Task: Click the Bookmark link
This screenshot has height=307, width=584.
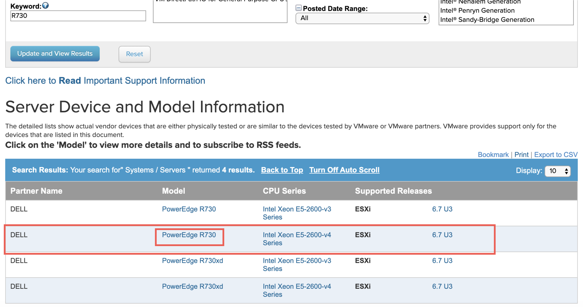Action: pos(493,155)
